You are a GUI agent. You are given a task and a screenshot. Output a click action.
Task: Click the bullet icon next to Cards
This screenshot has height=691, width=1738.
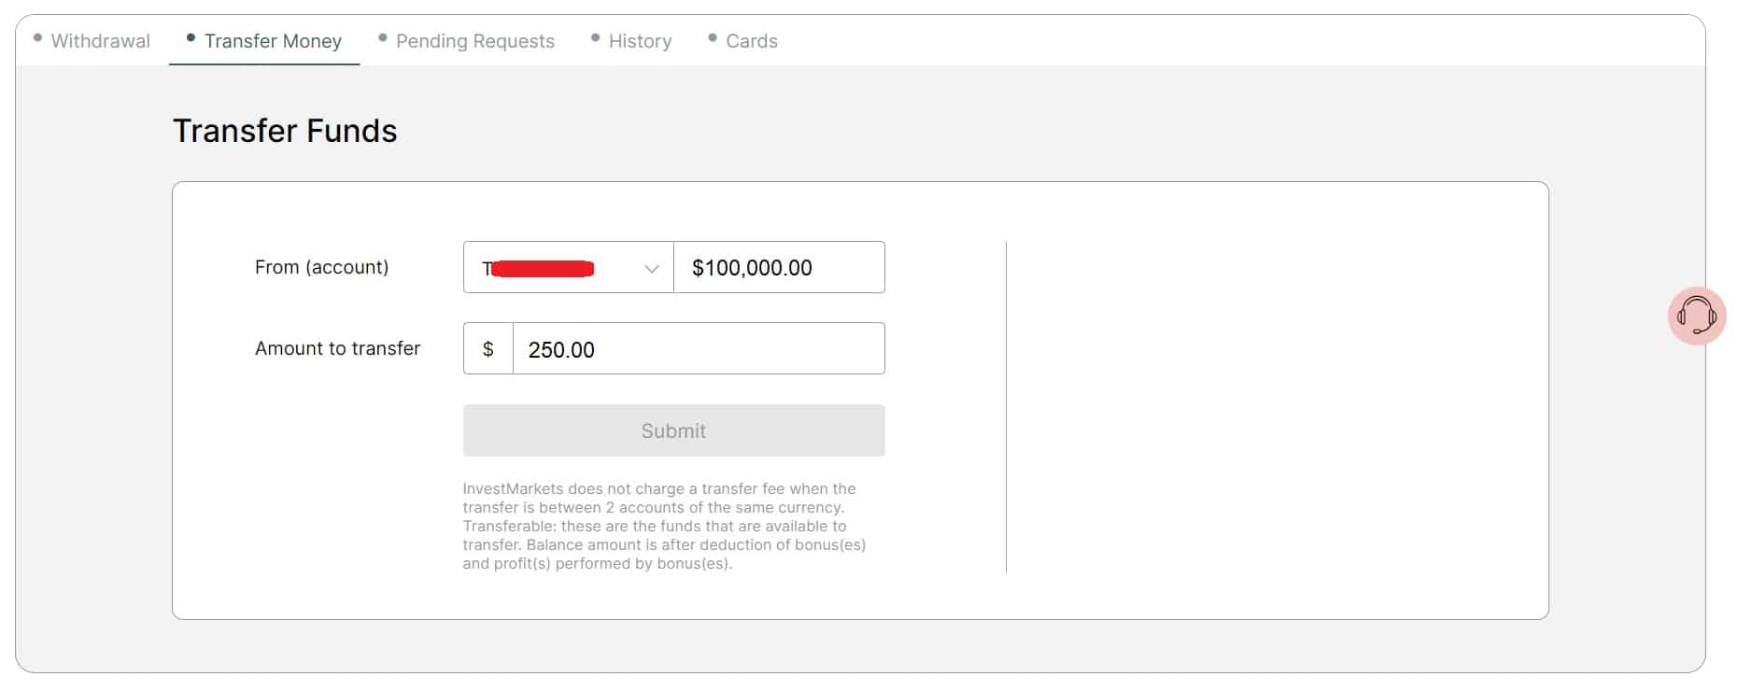click(x=714, y=36)
